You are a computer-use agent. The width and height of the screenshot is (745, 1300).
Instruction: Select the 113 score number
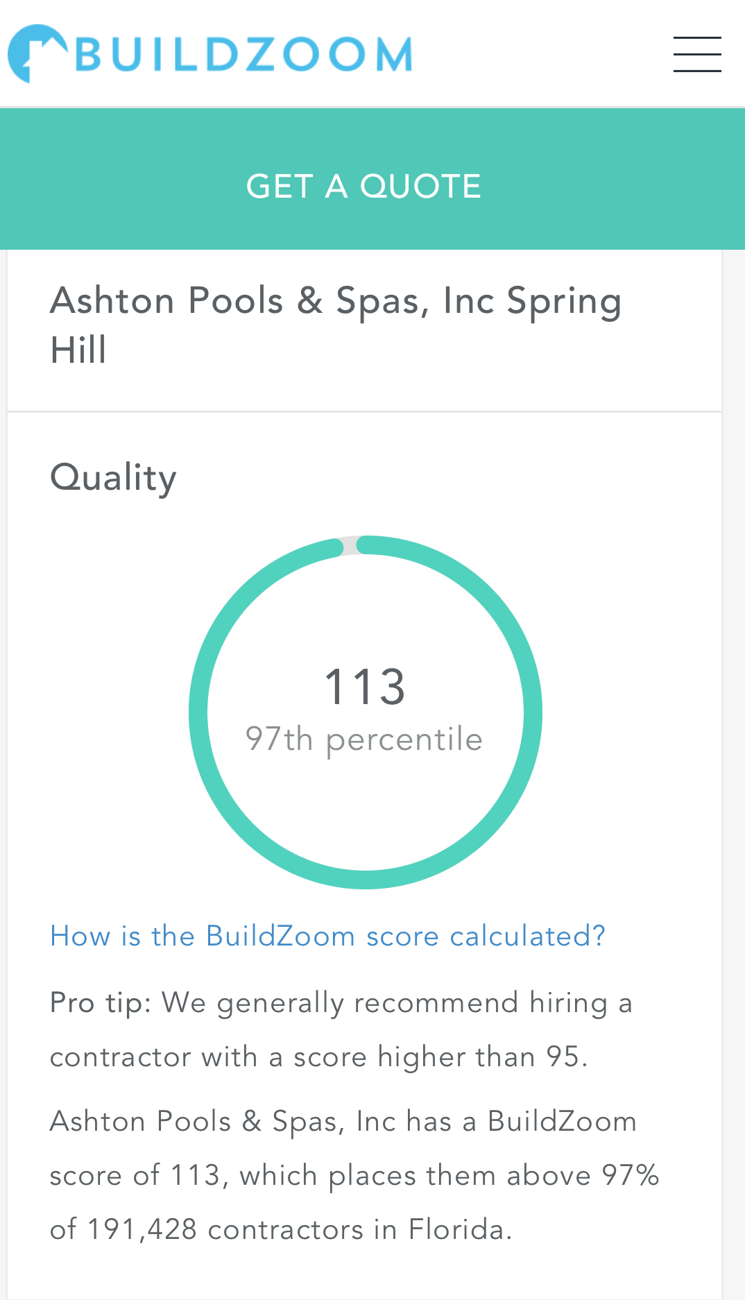pyautogui.click(x=365, y=687)
